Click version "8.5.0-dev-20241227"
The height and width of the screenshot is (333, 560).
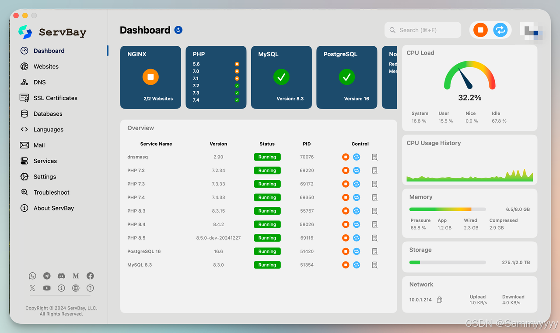point(218,238)
